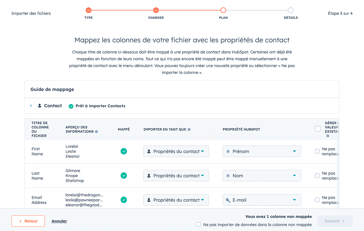Click person icon in Last Name import-as dropdown

(x=149, y=176)
